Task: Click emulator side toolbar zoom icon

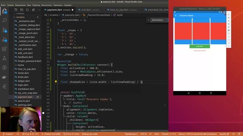Action: (229, 34)
